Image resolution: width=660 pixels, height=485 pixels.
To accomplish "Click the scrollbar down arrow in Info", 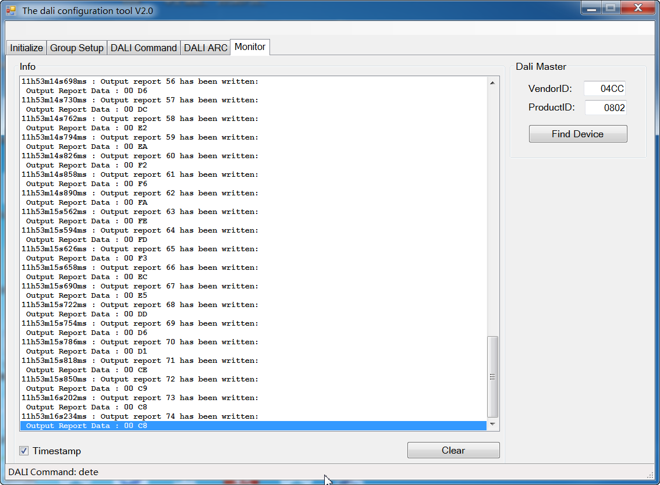I will (x=492, y=425).
